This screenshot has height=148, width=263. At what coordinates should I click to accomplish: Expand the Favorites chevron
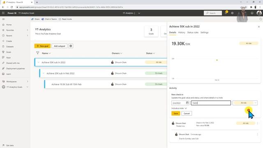[28, 30]
